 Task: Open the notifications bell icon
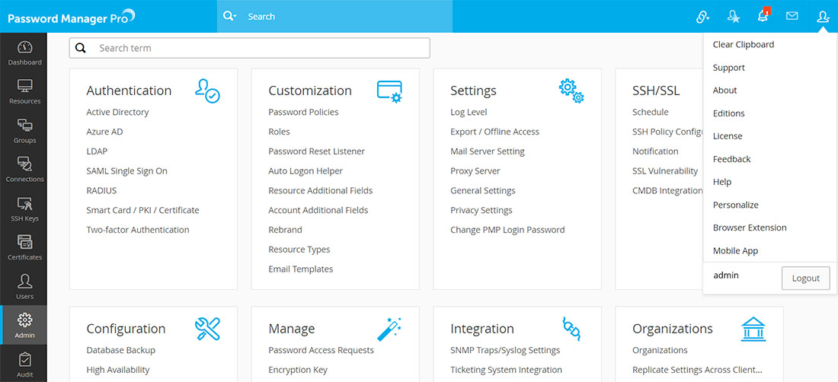tap(763, 17)
